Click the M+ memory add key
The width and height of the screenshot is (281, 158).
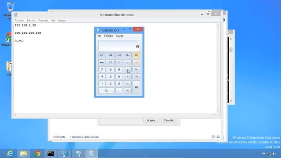(x=128, y=55)
